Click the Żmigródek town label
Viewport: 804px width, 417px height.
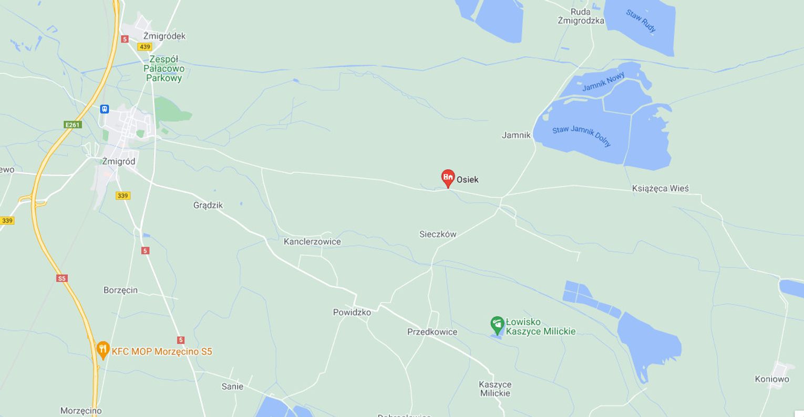(x=164, y=36)
